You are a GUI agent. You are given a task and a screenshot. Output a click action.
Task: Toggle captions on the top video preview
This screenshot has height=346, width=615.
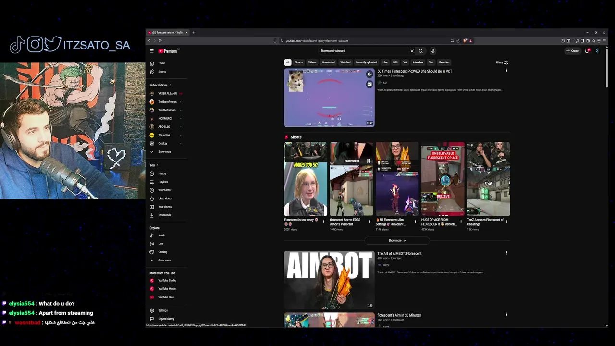point(369,85)
